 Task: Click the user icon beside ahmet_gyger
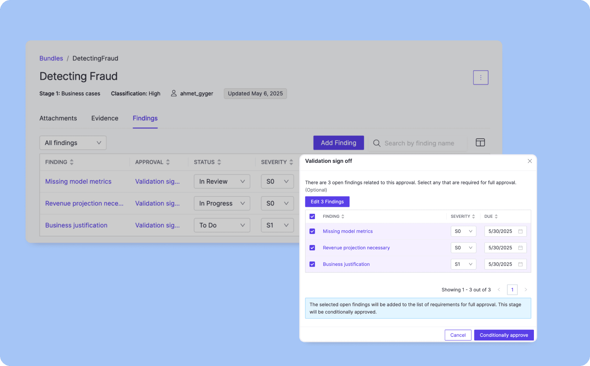174,93
